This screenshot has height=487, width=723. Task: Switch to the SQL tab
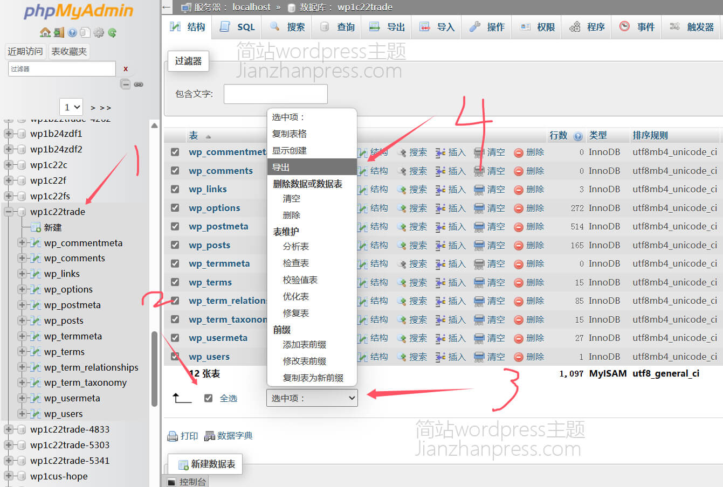(x=238, y=27)
